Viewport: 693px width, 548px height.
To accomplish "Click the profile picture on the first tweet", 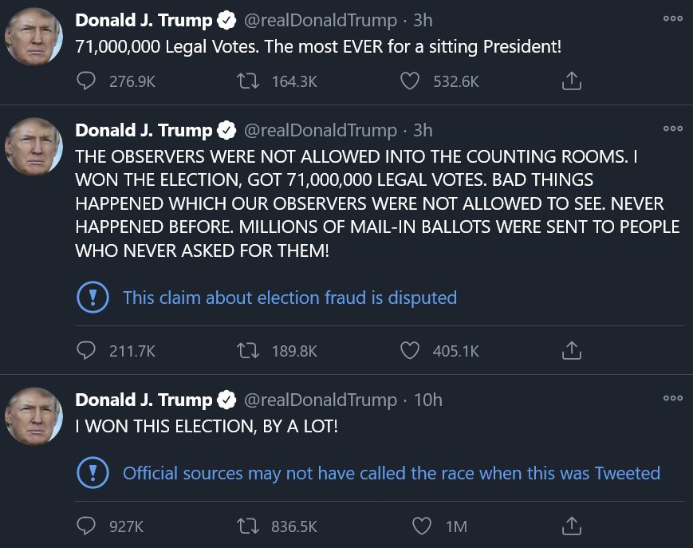I will click(34, 39).
